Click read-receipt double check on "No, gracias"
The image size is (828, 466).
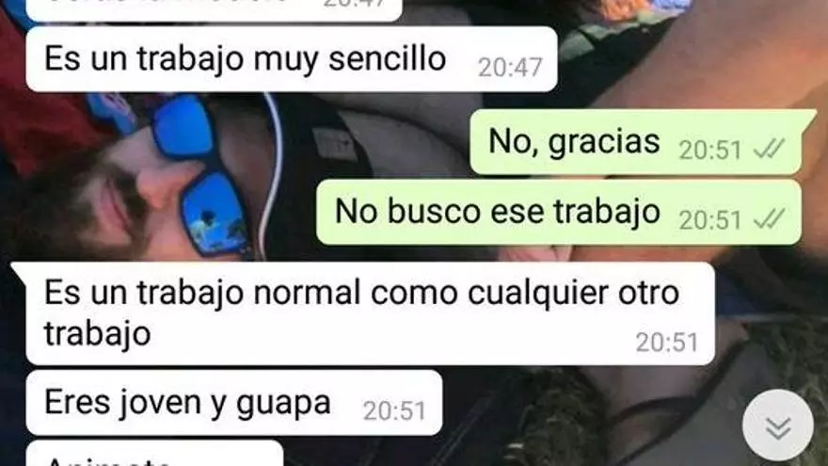[x=769, y=151]
